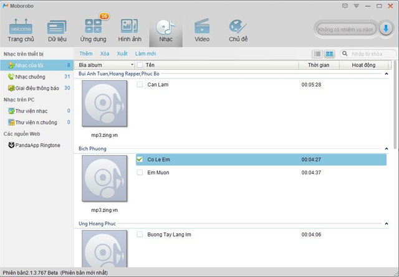This screenshot has width=399, height=277.
Task: Select Giai điệu thông báo in sidebar
Action: [x=37, y=88]
